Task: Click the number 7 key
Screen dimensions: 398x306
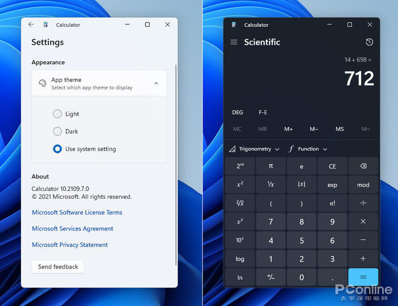Action: pyautogui.click(x=271, y=221)
